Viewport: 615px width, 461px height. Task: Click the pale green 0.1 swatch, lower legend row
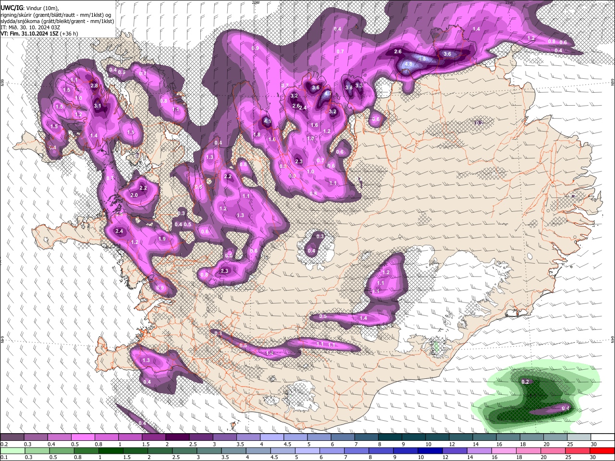click(13, 450)
